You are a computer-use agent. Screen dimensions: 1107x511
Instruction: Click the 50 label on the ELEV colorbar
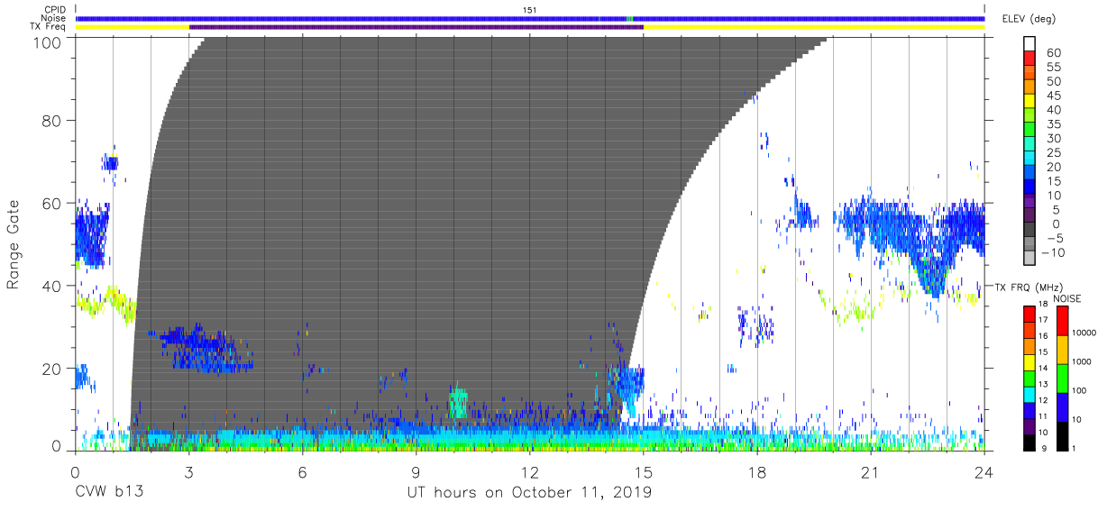[1055, 81]
